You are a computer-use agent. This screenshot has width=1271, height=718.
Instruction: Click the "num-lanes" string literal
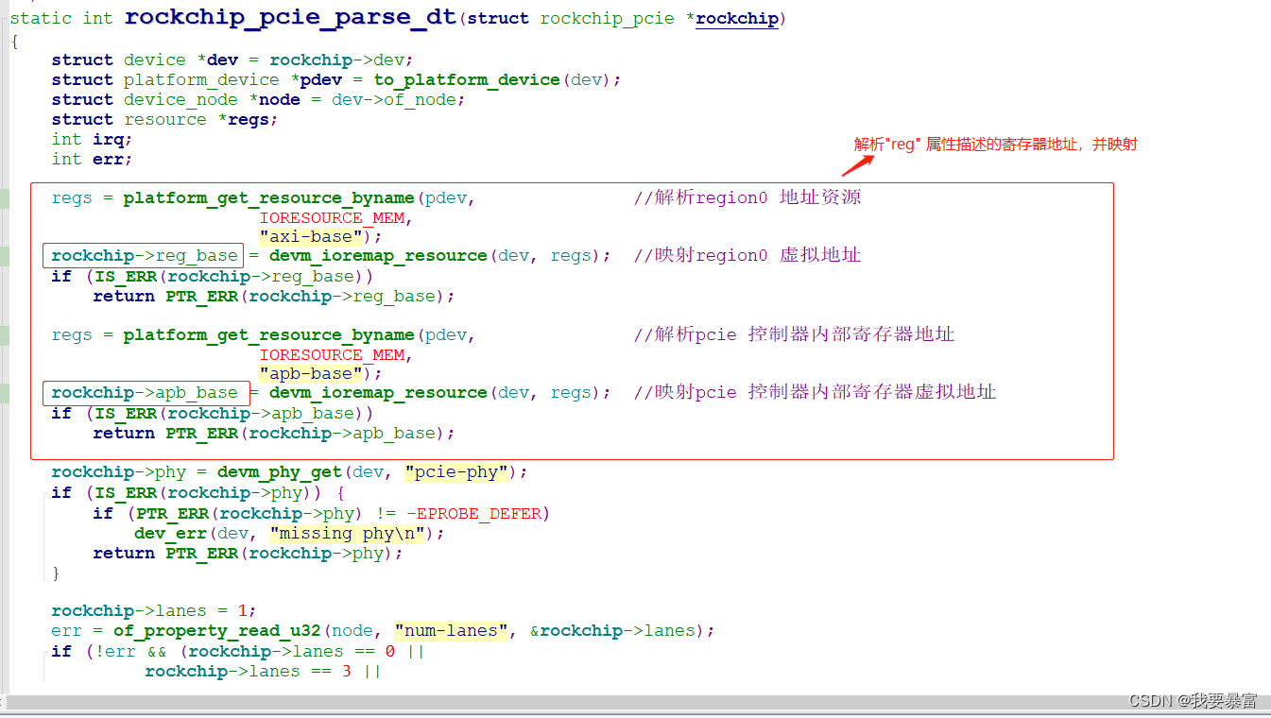pos(451,631)
